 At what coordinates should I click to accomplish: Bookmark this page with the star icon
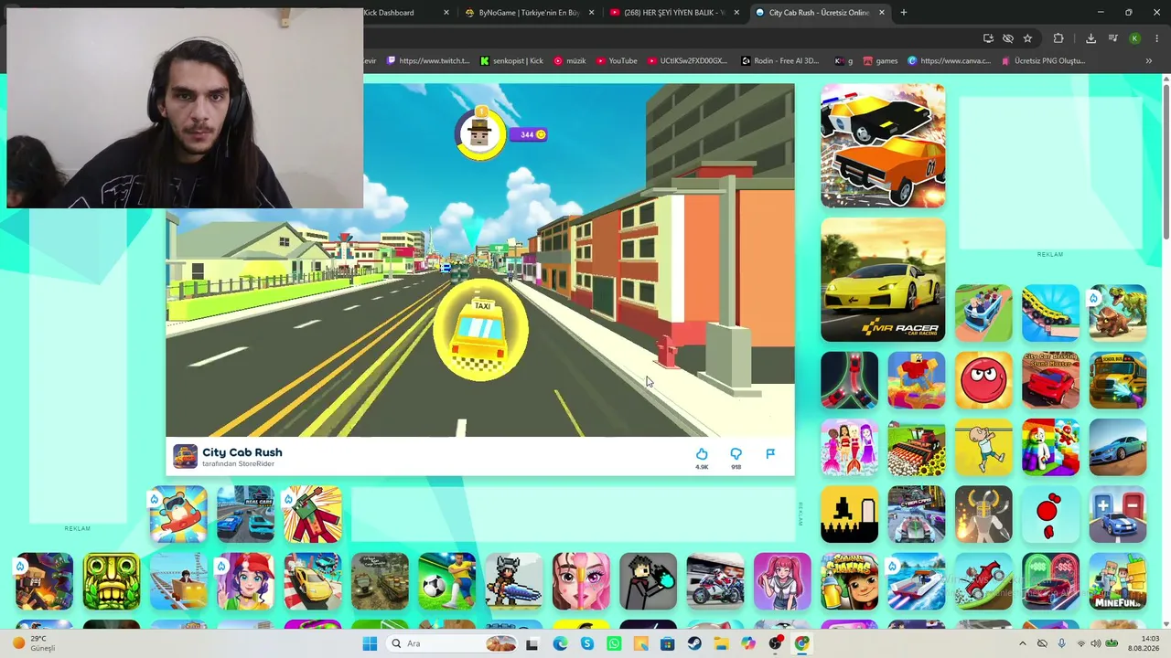click(1027, 38)
